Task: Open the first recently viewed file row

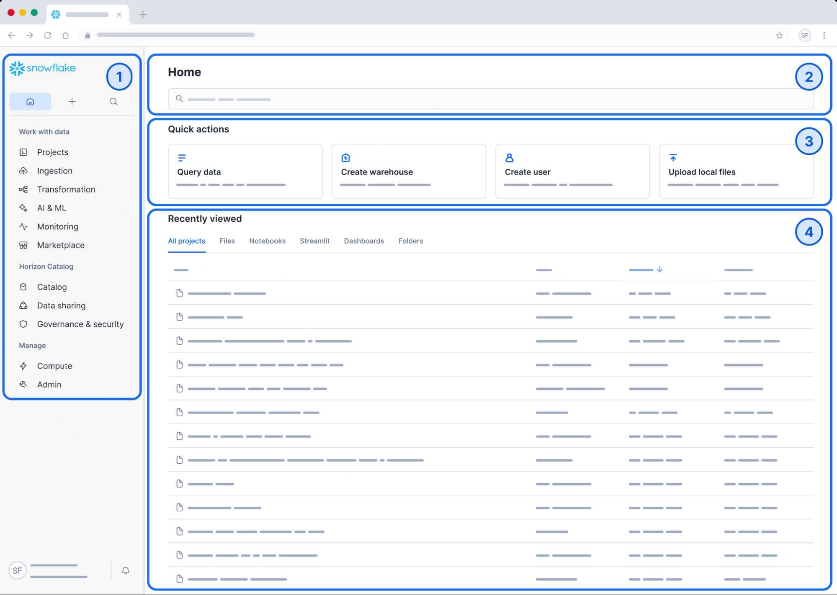Action: coord(227,293)
